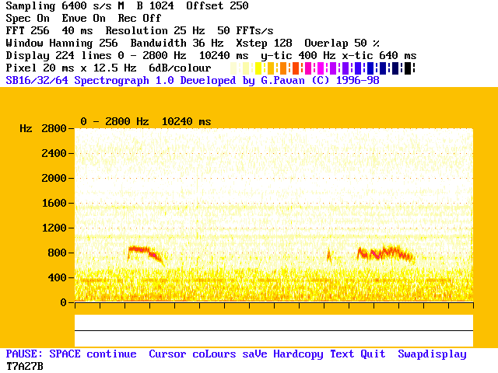Click the 'Display 224 lines' text

(x=59, y=55)
